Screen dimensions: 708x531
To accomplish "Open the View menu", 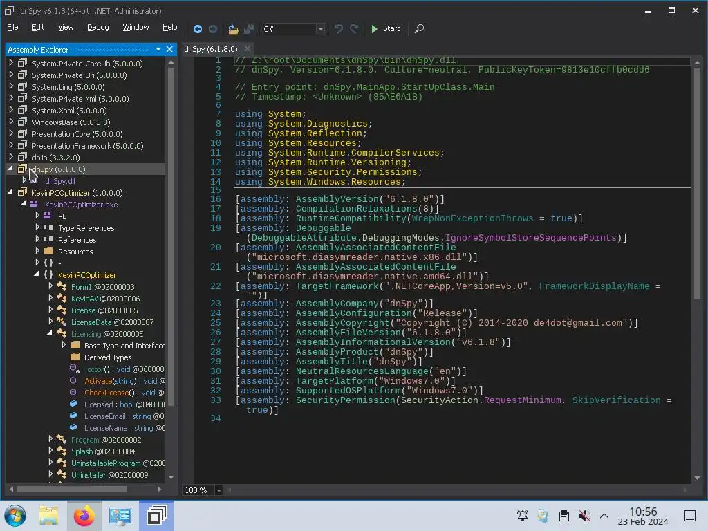I will tap(66, 27).
